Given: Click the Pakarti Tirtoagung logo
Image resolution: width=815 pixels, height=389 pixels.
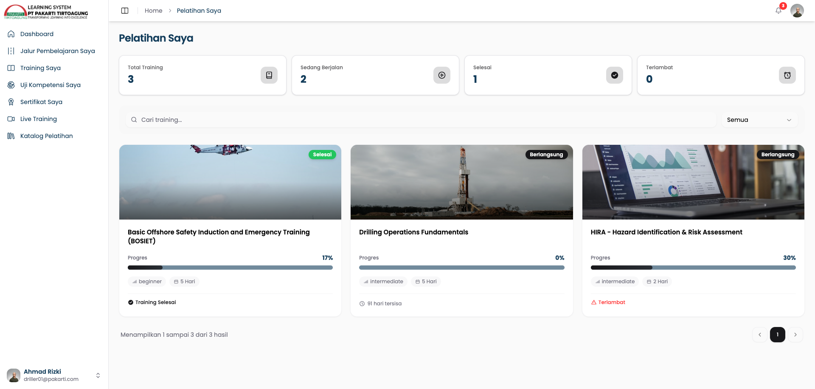Looking at the screenshot, I should click(46, 12).
